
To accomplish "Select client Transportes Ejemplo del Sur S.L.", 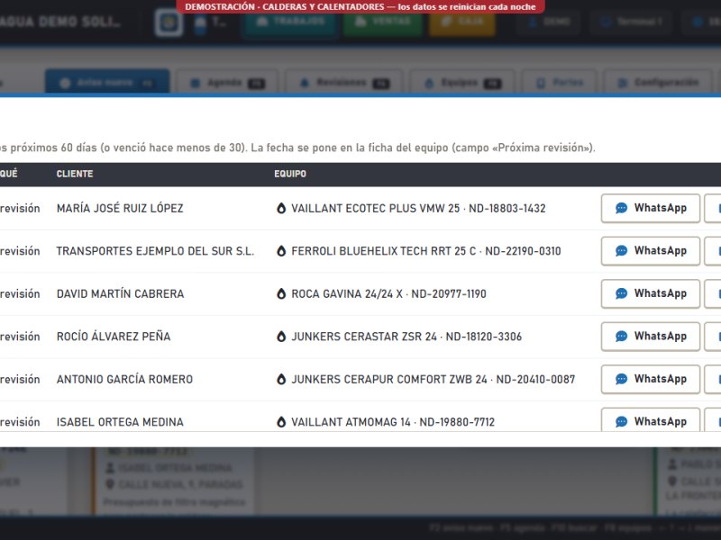I will 155,251.
